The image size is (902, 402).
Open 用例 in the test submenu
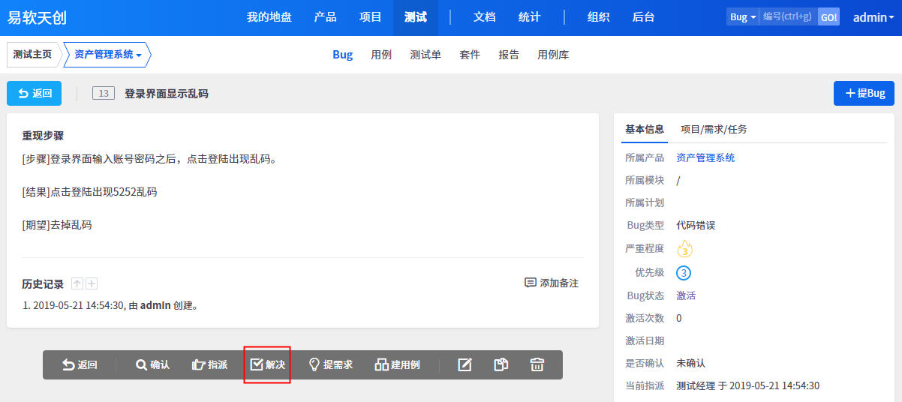pos(381,55)
